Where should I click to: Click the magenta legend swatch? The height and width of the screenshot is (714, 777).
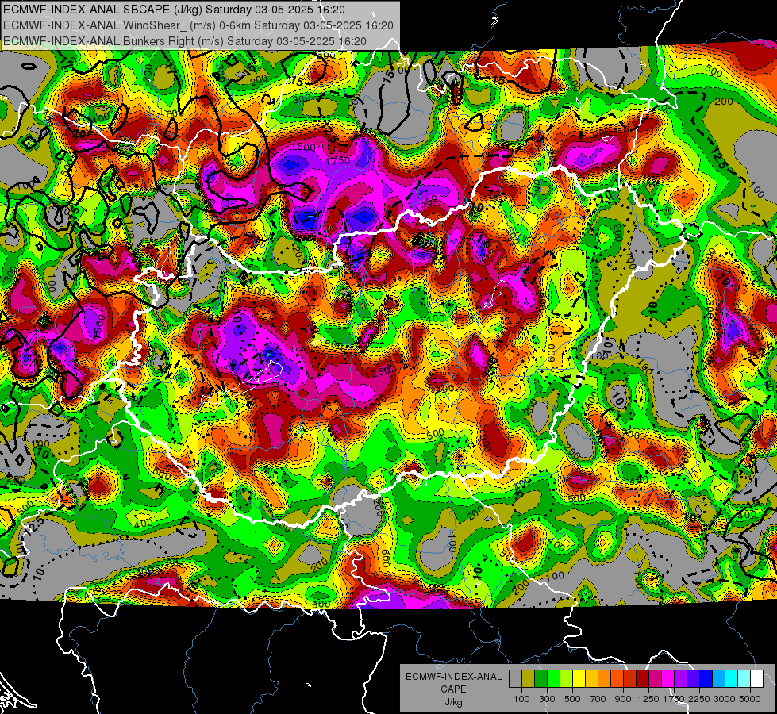pos(668,679)
